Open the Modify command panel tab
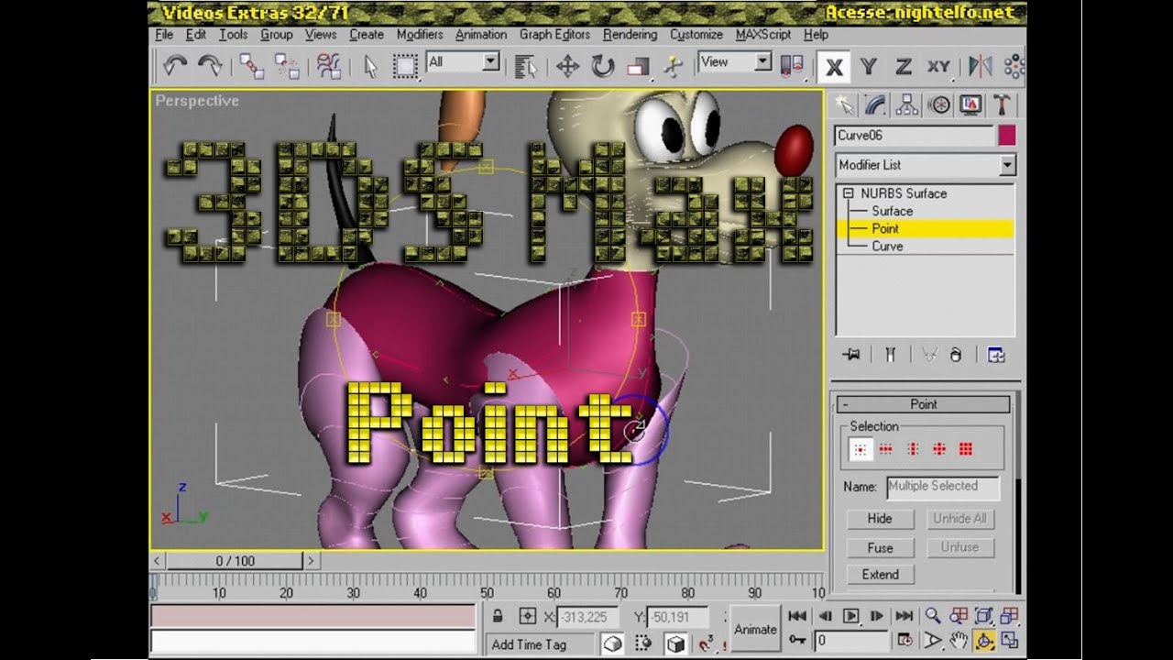 875,104
